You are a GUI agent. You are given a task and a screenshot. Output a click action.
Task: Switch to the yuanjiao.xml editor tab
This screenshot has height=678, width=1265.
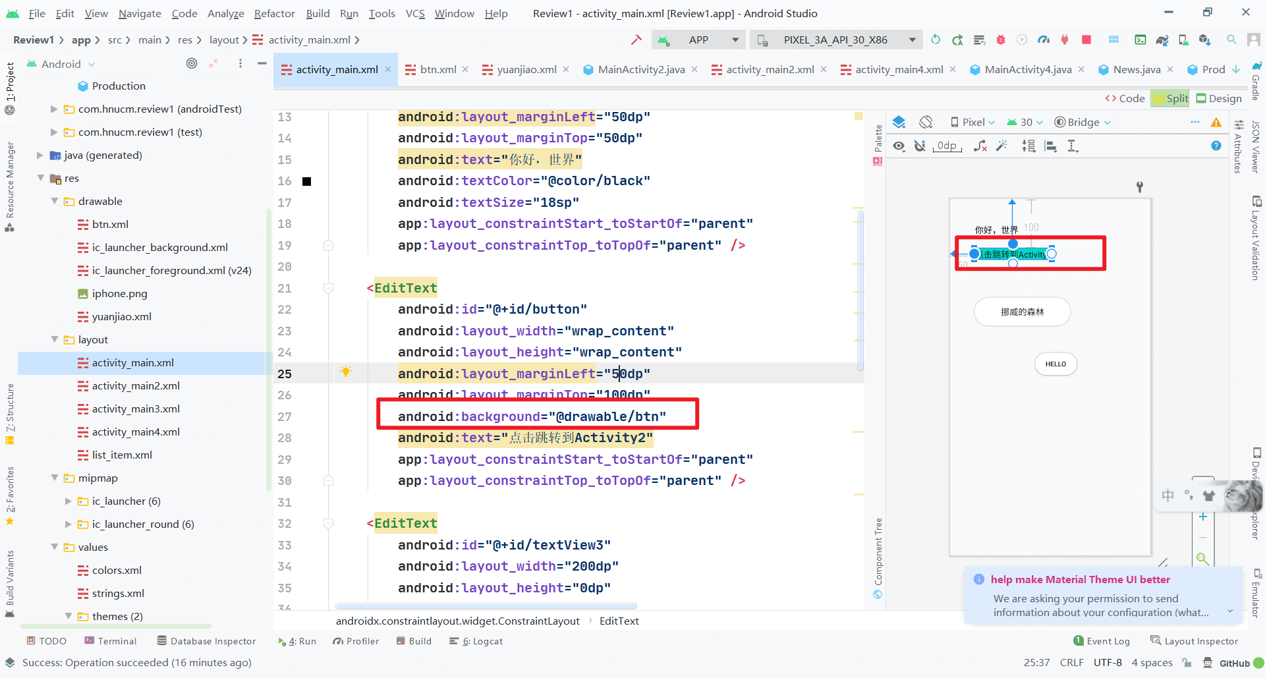(x=526, y=70)
